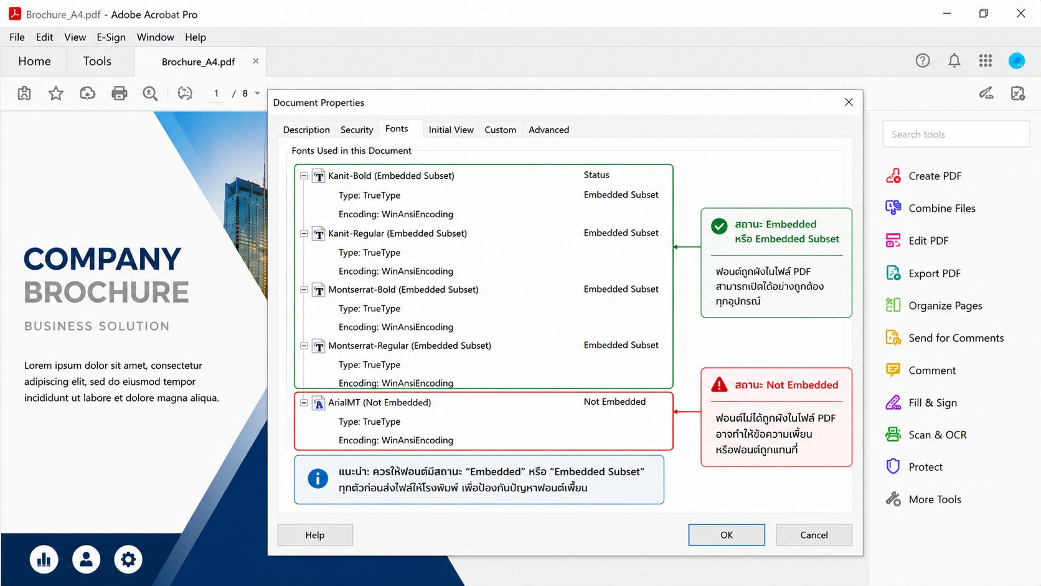This screenshot has height=586, width=1041.
Task: Close the Document Properties dialog
Action: click(x=849, y=102)
